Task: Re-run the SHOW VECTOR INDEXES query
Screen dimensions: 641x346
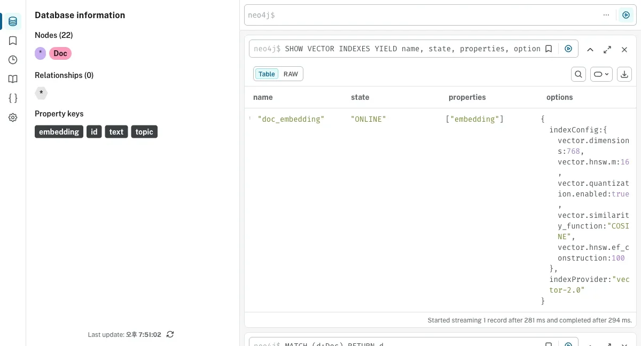Action: pyautogui.click(x=568, y=49)
